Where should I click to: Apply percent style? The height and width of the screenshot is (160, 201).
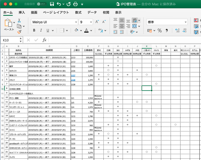pos(160,31)
